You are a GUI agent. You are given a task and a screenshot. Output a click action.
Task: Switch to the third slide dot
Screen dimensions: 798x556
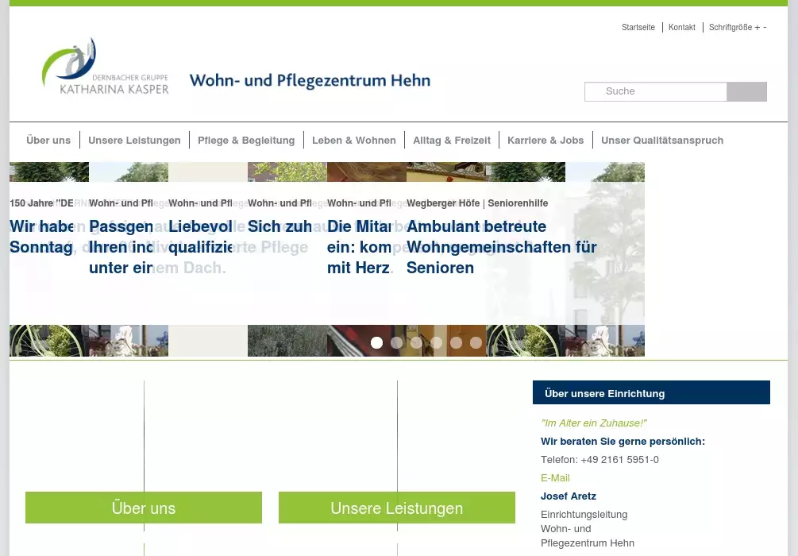(x=416, y=343)
